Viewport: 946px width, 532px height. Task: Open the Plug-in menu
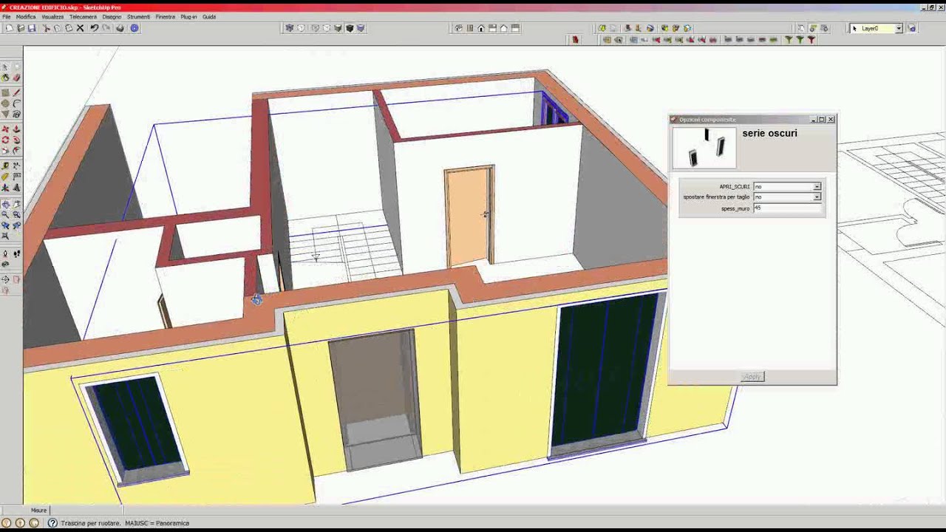pos(188,16)
